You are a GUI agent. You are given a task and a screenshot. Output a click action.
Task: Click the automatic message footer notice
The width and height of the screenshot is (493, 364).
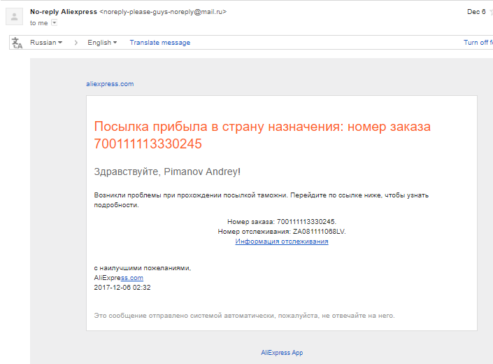pos(244,316)
